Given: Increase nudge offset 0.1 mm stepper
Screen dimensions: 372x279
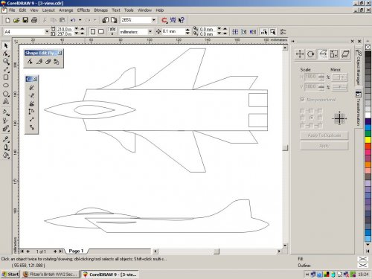Looking at the screenshot, I should [187, 30].
